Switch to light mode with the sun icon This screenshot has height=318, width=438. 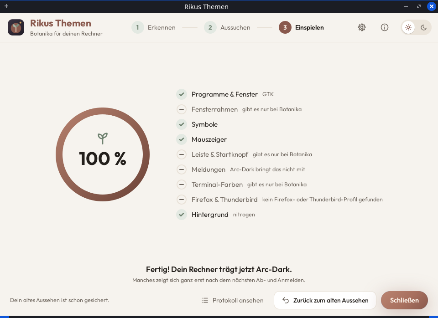click(408, 27)
